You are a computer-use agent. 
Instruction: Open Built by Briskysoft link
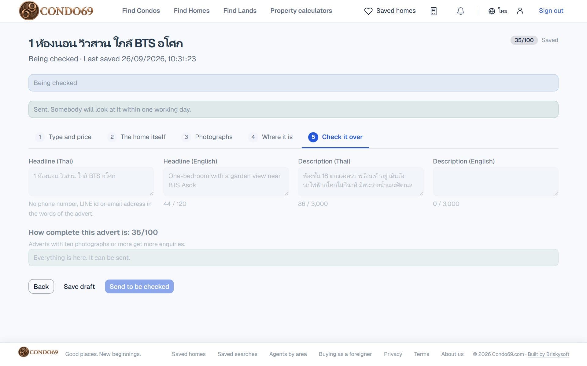(x=548, y=354)
